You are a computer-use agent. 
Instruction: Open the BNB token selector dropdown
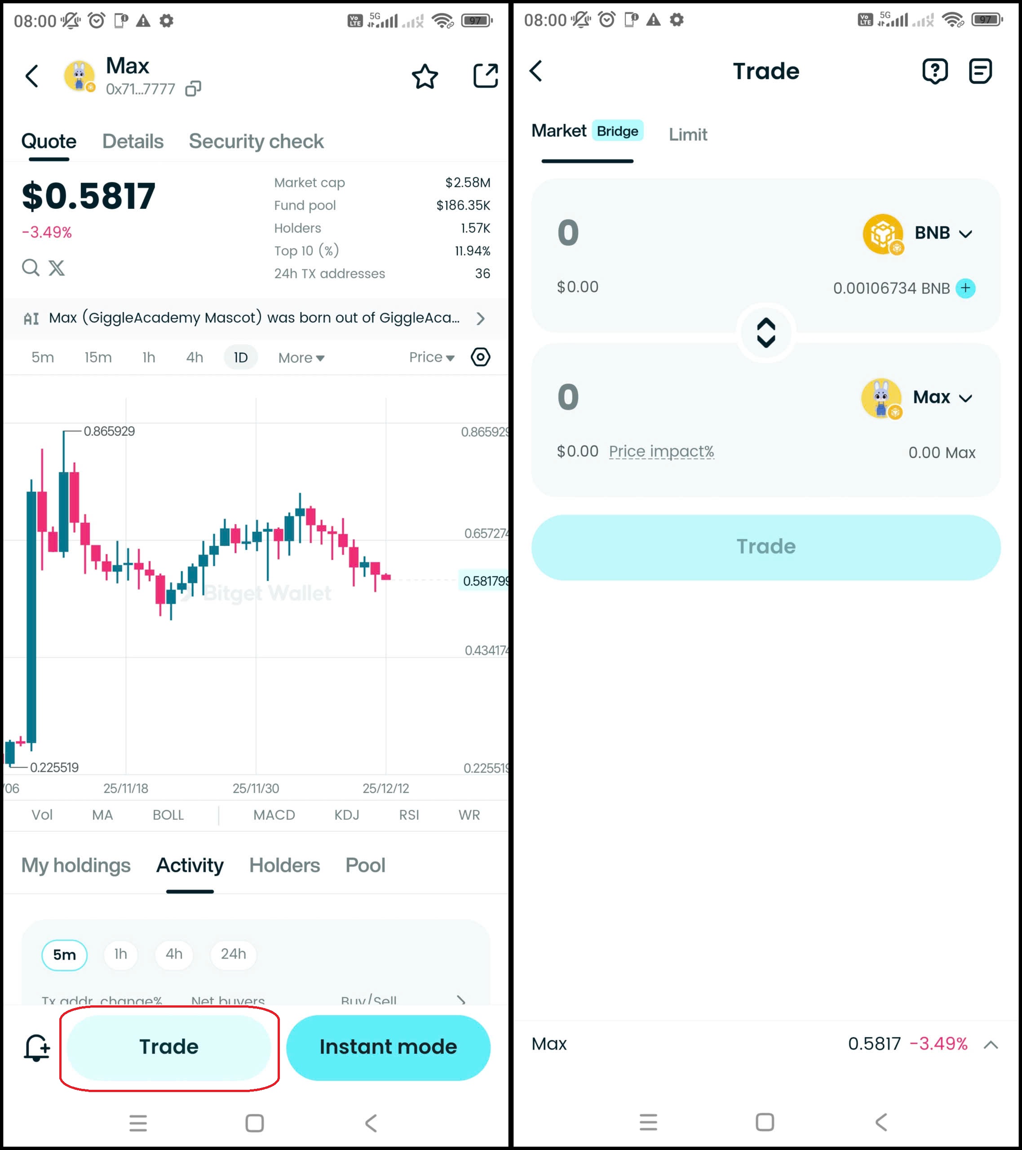pos(943,233)
